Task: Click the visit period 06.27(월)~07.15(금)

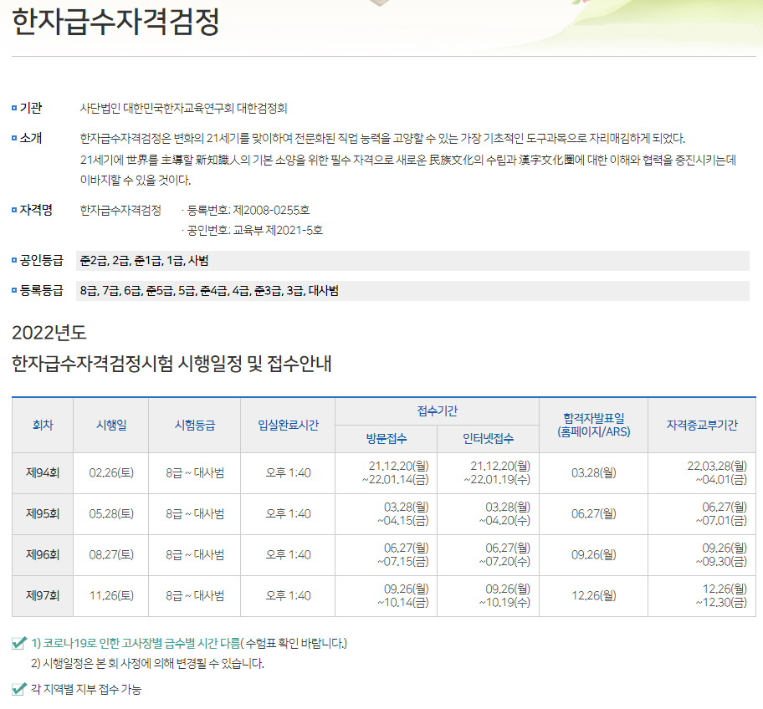Action: click(403, 554)
